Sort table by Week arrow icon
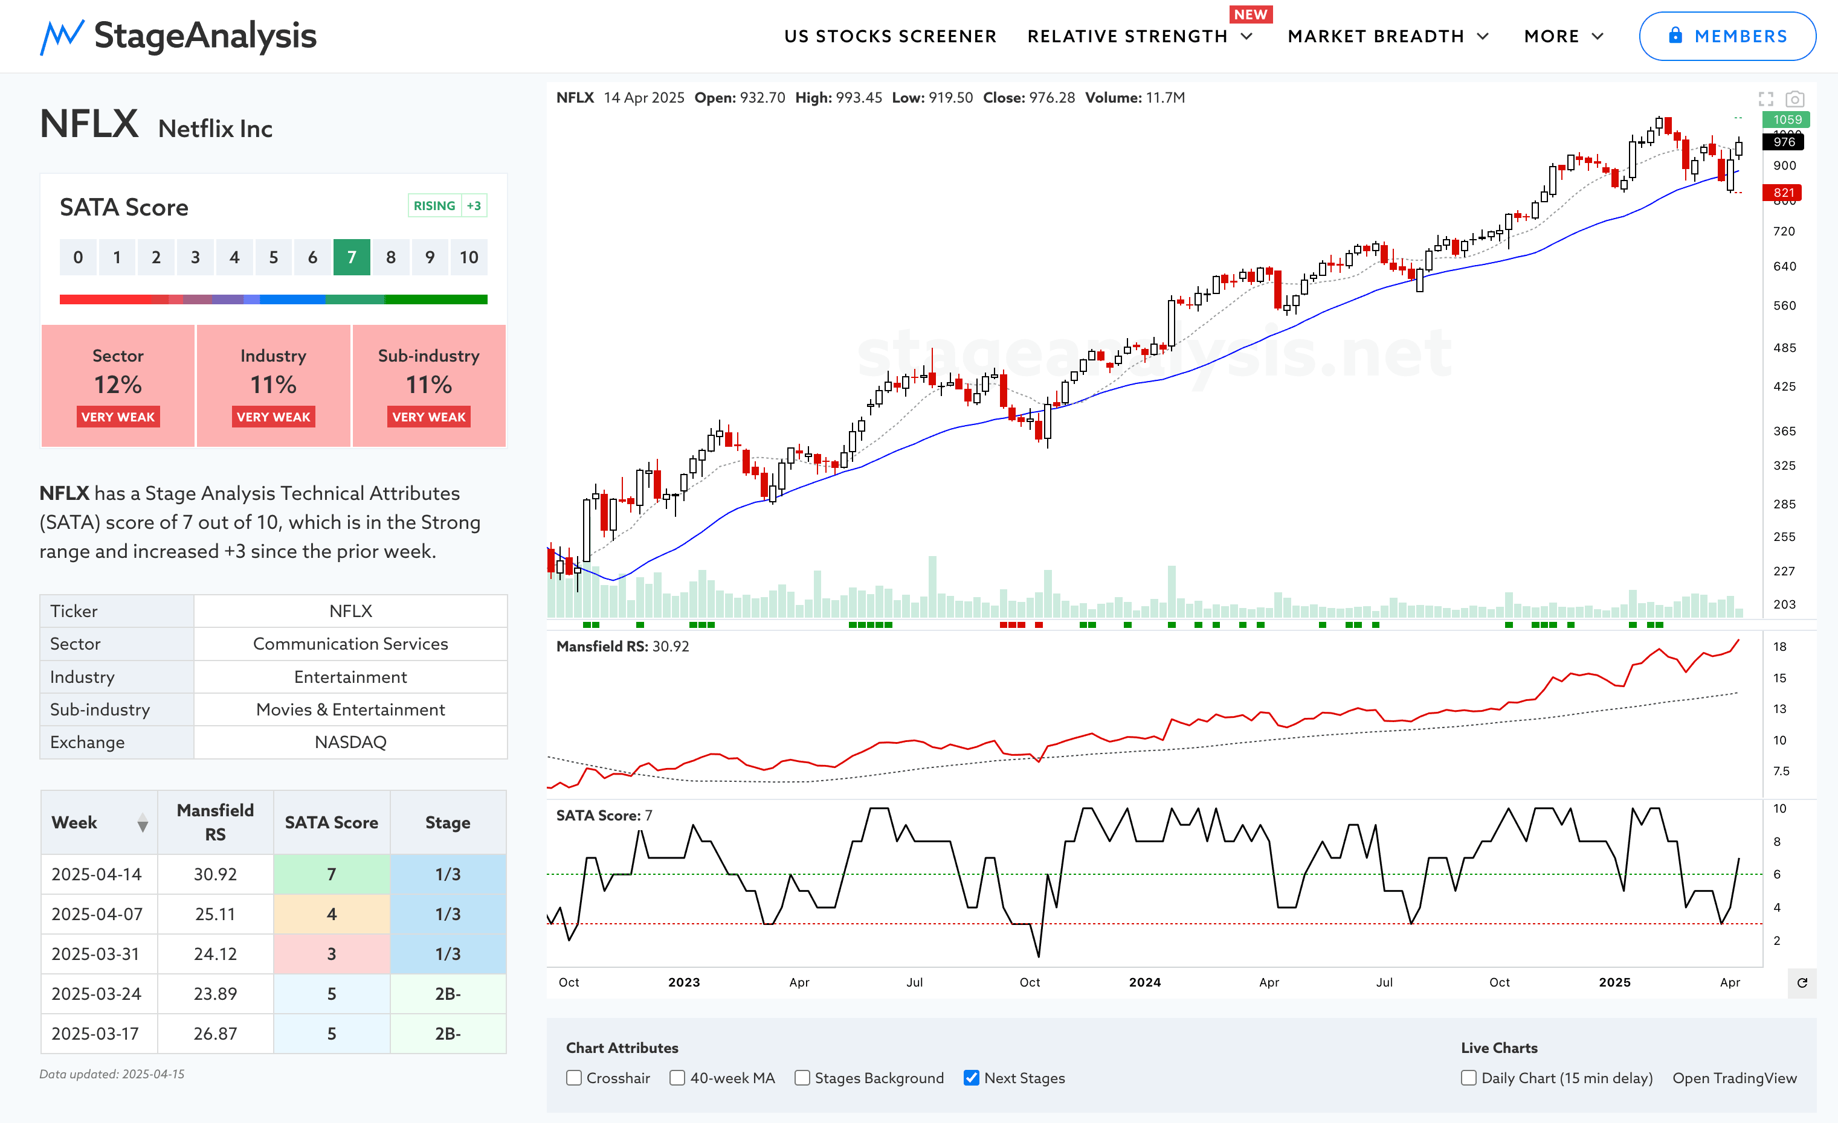This screenshot has height=1123, width=1838. click(143, 824)
